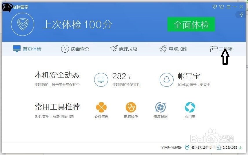This screenshot has height=155, width=248.
Task: Click the shield protection icon in the title bar
Action: coord(215,7)
